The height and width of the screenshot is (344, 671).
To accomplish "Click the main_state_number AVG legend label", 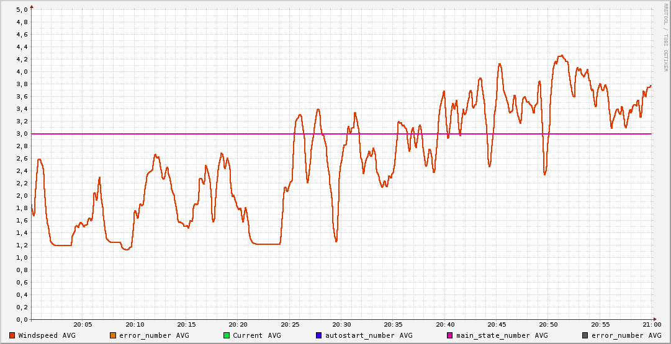I will point(502,336).
